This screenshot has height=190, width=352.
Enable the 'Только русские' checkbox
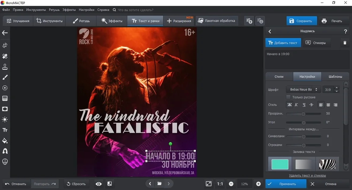click(x=288, y=97)
